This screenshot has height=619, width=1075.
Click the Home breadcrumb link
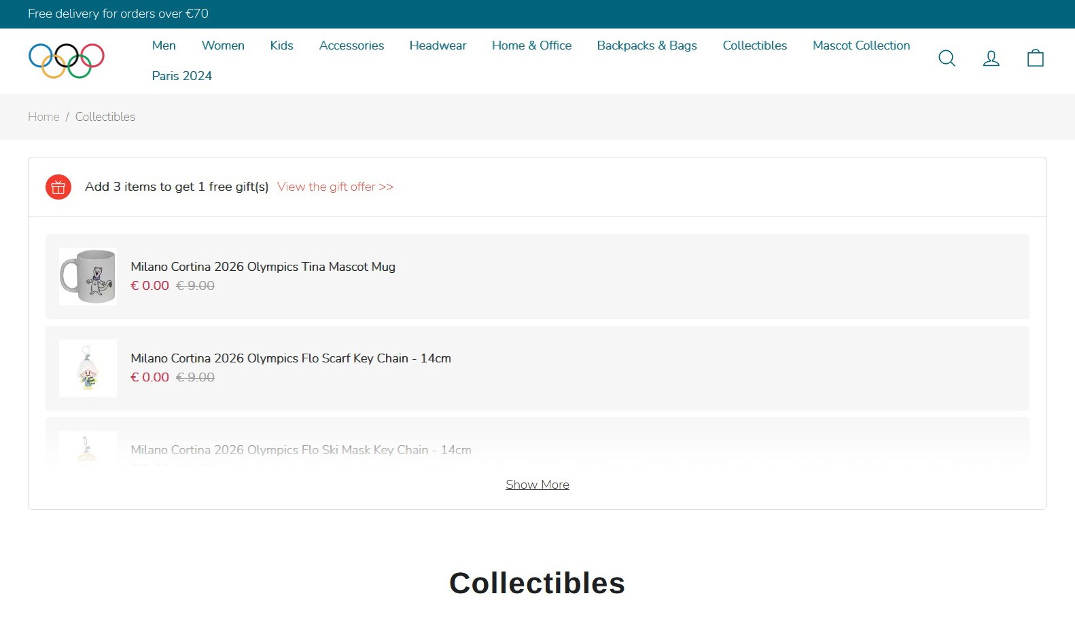(x=43, y=117)
